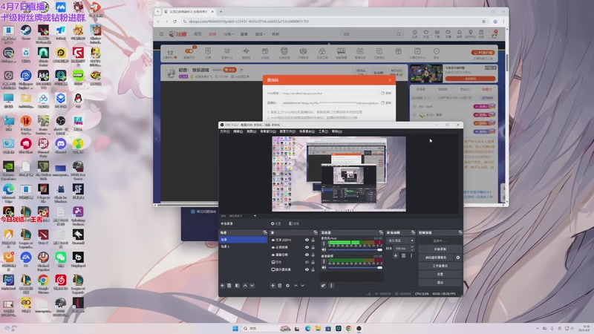
Task: Adjust 桌面音频 volume slider
Action: 356,268
